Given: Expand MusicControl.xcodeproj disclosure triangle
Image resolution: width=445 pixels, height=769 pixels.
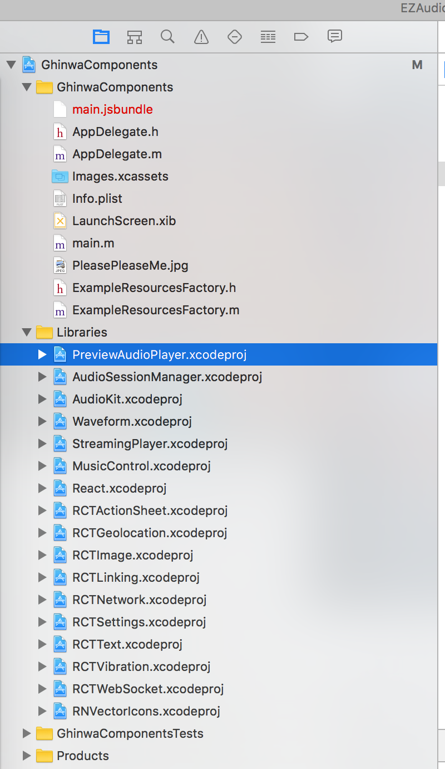Looking at the screenshot, I should pos(42,466).
